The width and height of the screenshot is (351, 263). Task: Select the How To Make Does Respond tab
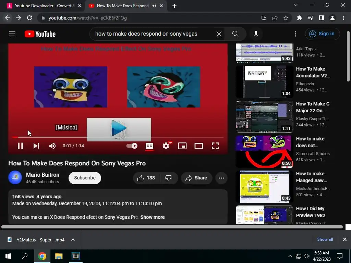(x=122, y=6)
